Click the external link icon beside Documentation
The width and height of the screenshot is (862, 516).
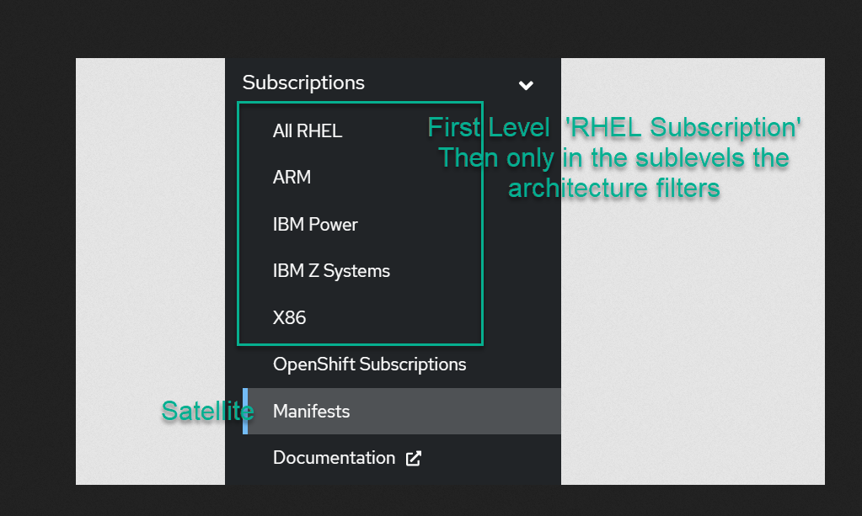(414, 459)
